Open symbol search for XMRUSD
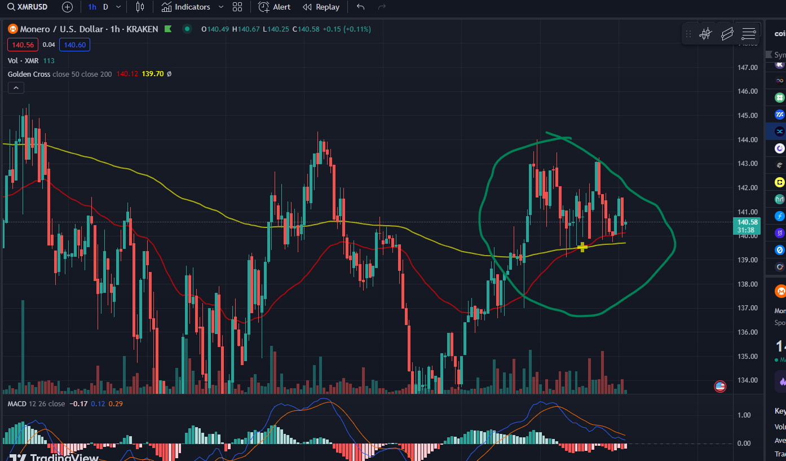The width and height of the screenshot is (786, 461). coord(27,7)
